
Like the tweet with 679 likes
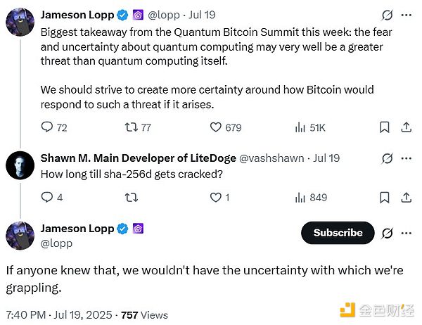pyautogui.click(x=217, y=127)
